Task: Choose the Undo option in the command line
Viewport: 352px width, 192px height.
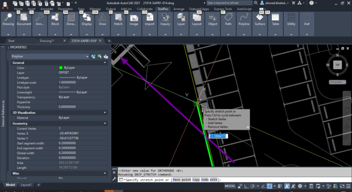Action: point(204,180)
